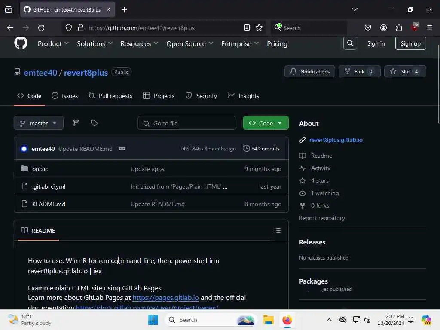Open tracking protection shield icon
The width and height of the screenshot is (440, 330).
[x=69, y=28]
